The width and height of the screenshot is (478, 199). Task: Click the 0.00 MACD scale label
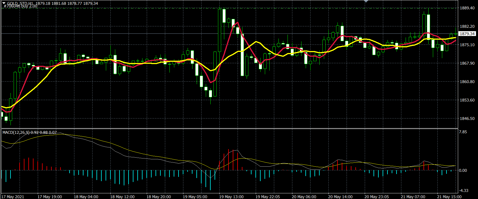(x=463, y=170)
